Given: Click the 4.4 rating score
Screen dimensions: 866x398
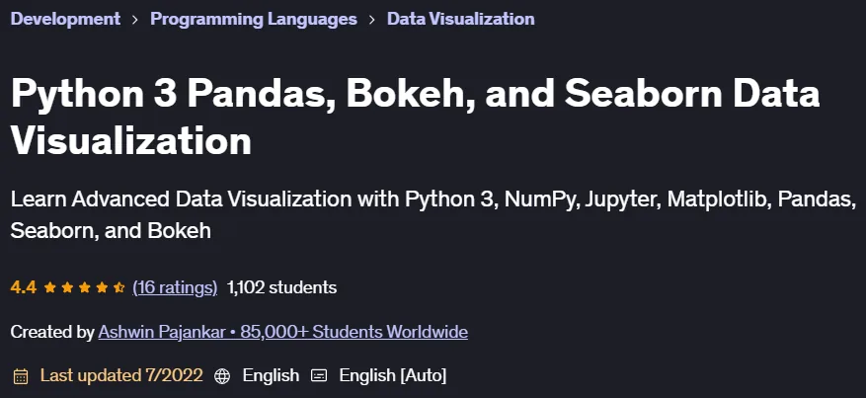Looking at the screenshot, I should tap(23, 287).
